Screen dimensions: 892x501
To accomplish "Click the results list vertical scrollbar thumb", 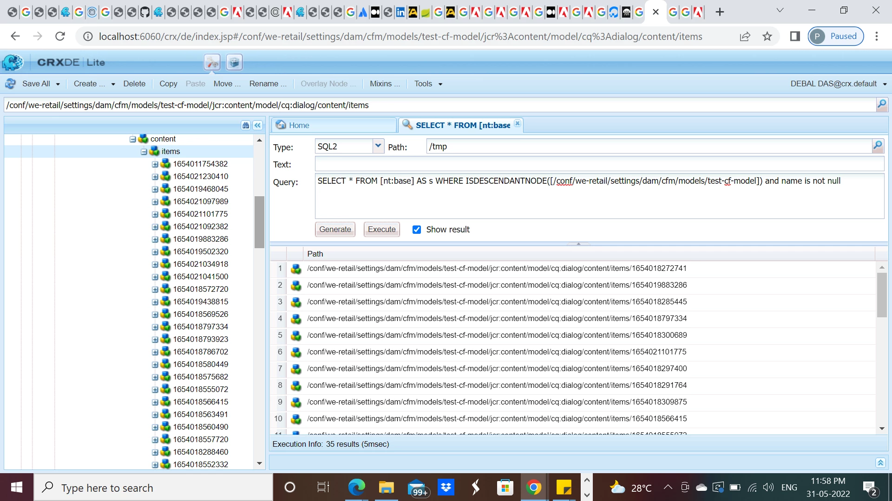I will (881, 294).
